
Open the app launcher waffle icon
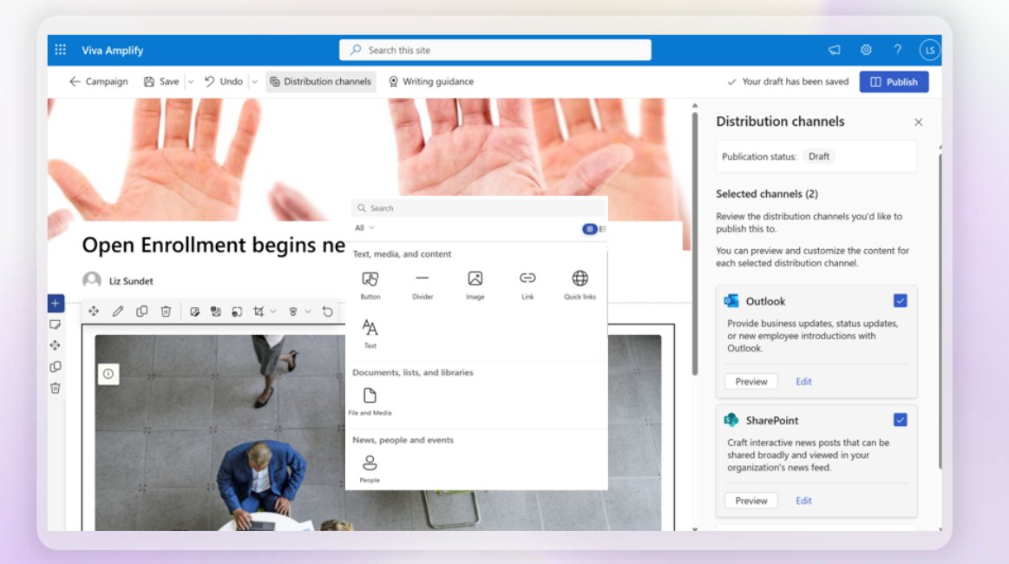click(61, 49)
